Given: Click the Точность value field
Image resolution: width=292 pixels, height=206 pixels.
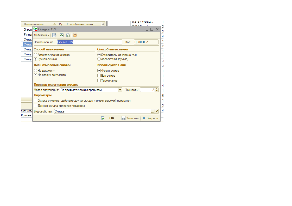Looking at the screenshot, I should [148, 90].
